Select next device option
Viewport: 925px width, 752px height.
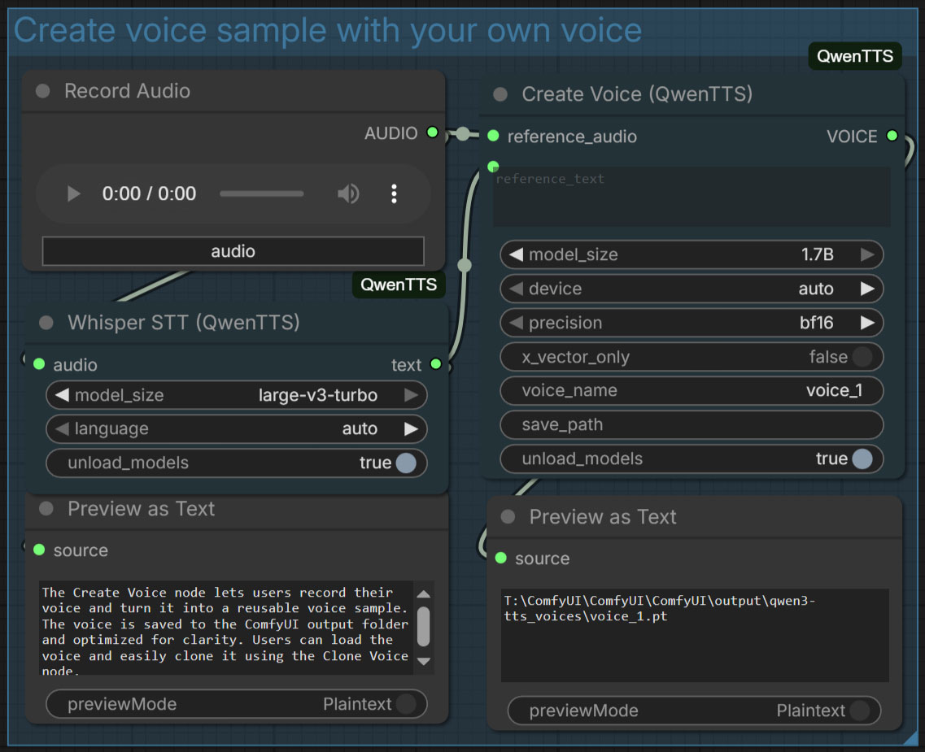(x=867, y=289)
